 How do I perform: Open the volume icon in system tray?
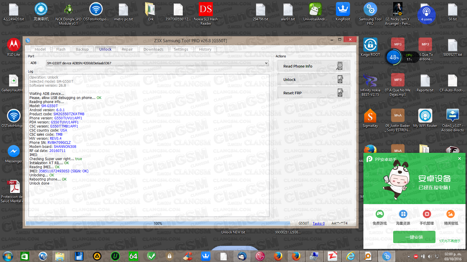tap(430, 256)
